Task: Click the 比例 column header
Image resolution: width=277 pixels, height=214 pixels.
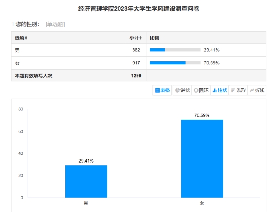Action: [154, 38]
